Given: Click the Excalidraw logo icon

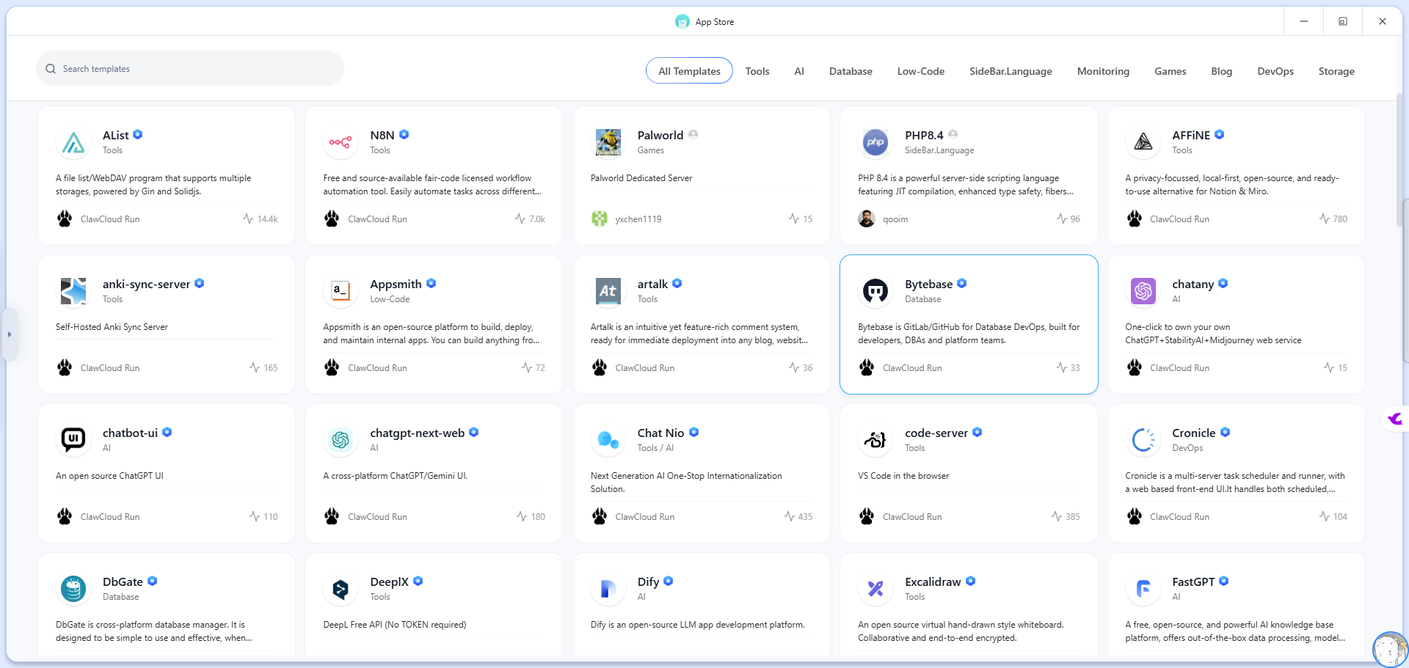Looking at the screenshot, I should point(875,589).
